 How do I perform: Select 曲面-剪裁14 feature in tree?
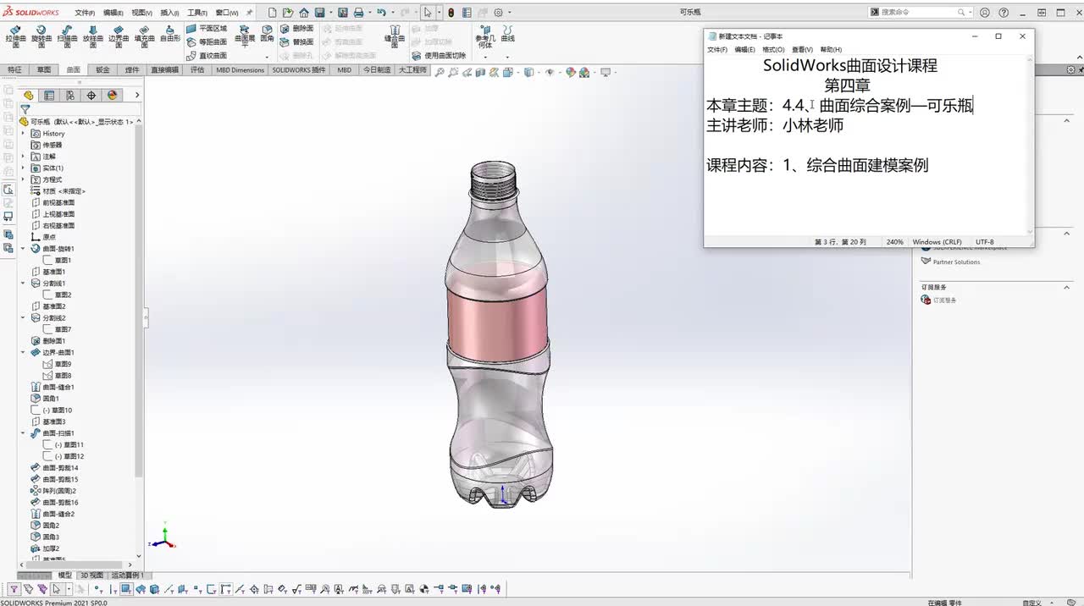(55, 468)
